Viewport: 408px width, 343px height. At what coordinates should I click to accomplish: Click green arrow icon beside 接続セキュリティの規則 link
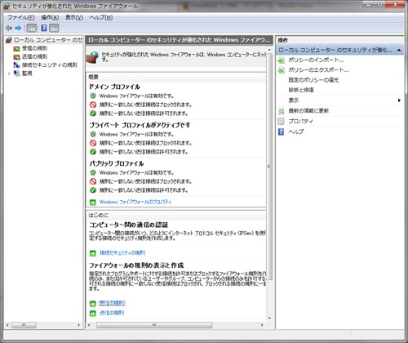[93, 253]
